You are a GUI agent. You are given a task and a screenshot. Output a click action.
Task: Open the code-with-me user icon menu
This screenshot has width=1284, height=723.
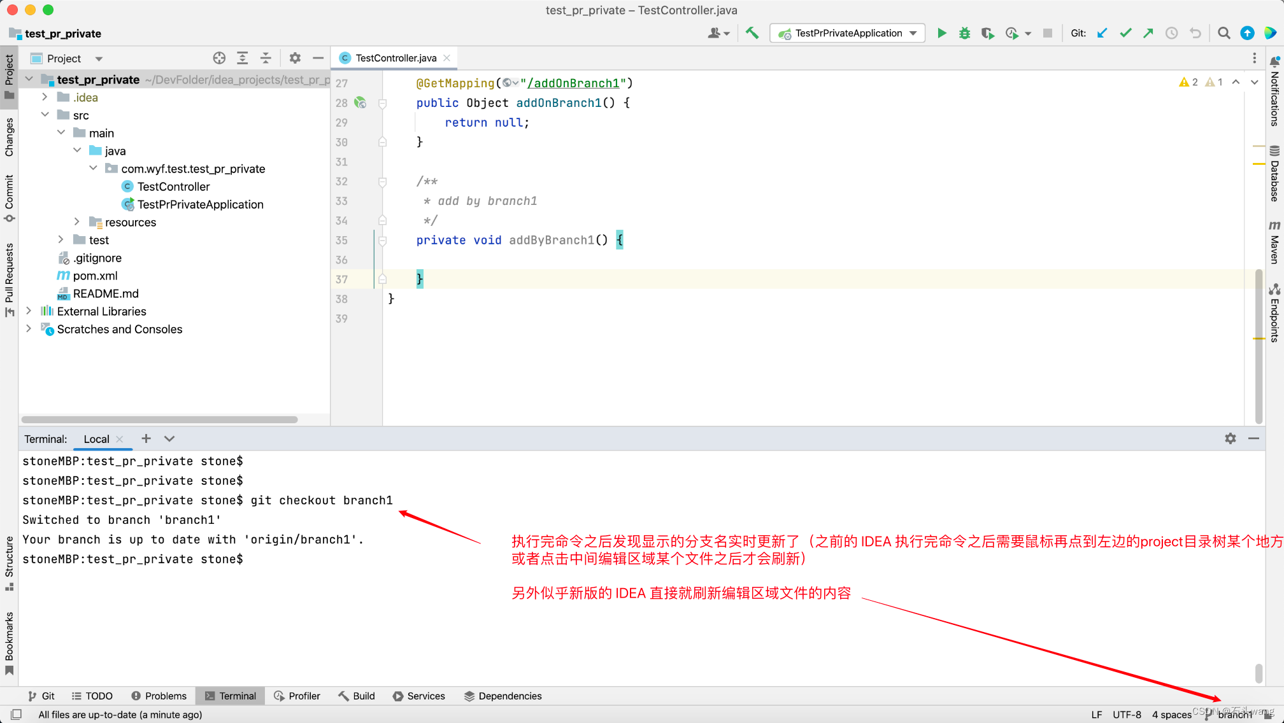click(x=718, y=33)
